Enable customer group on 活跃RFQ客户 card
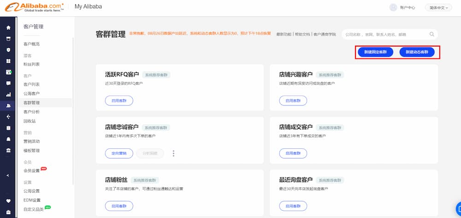Image resolution: width=461 pixels, height=218 pixels. (x=119, y=100)
